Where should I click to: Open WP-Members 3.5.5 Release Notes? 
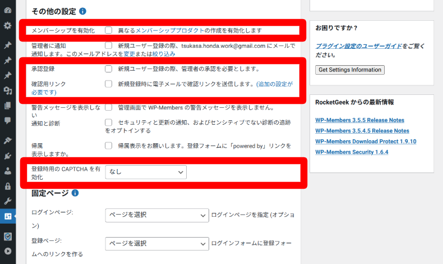tap(359, 120)
